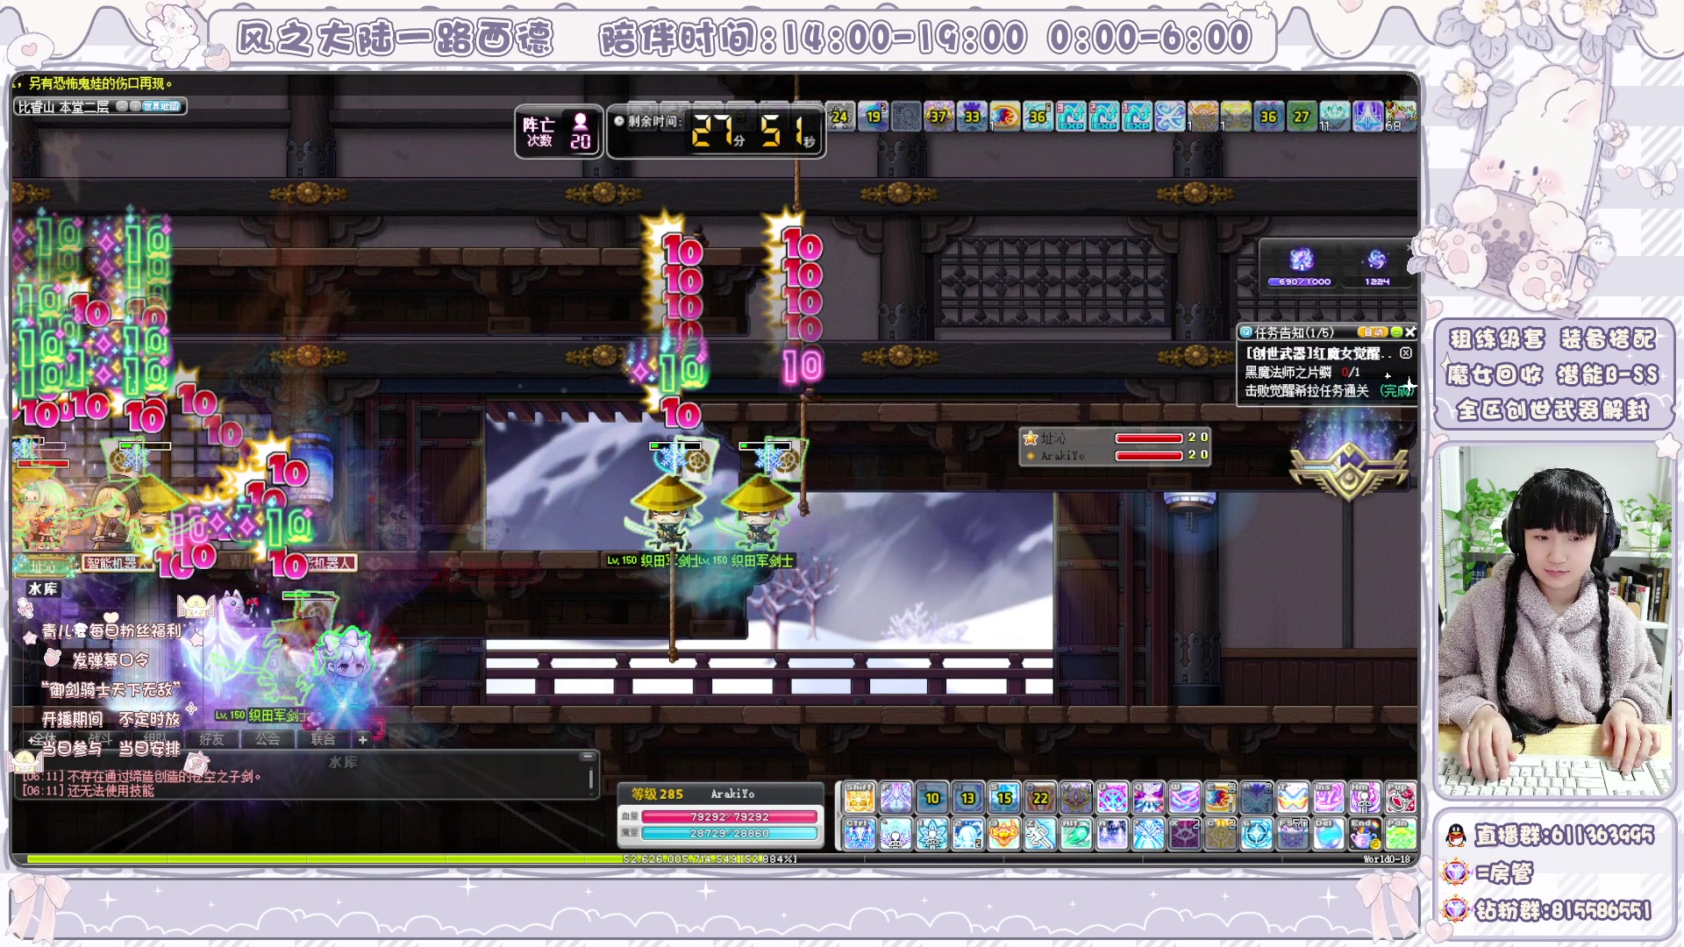Click the 比睿山 本堂二层 map name
Screen dimensions: 1684x947
pyautogui.click(x=64, y=107)
